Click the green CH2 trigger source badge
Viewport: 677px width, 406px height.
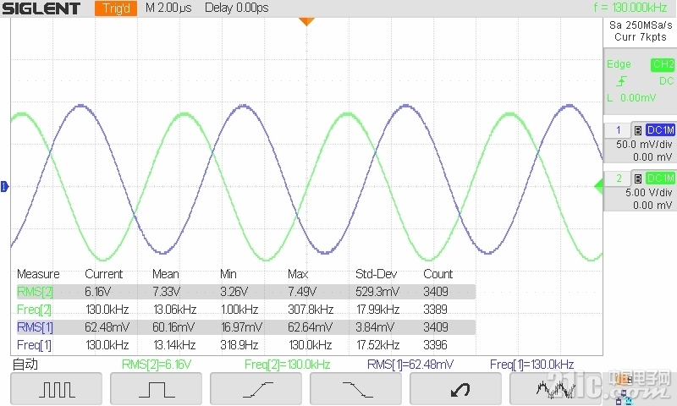click(x=663, y=65)
